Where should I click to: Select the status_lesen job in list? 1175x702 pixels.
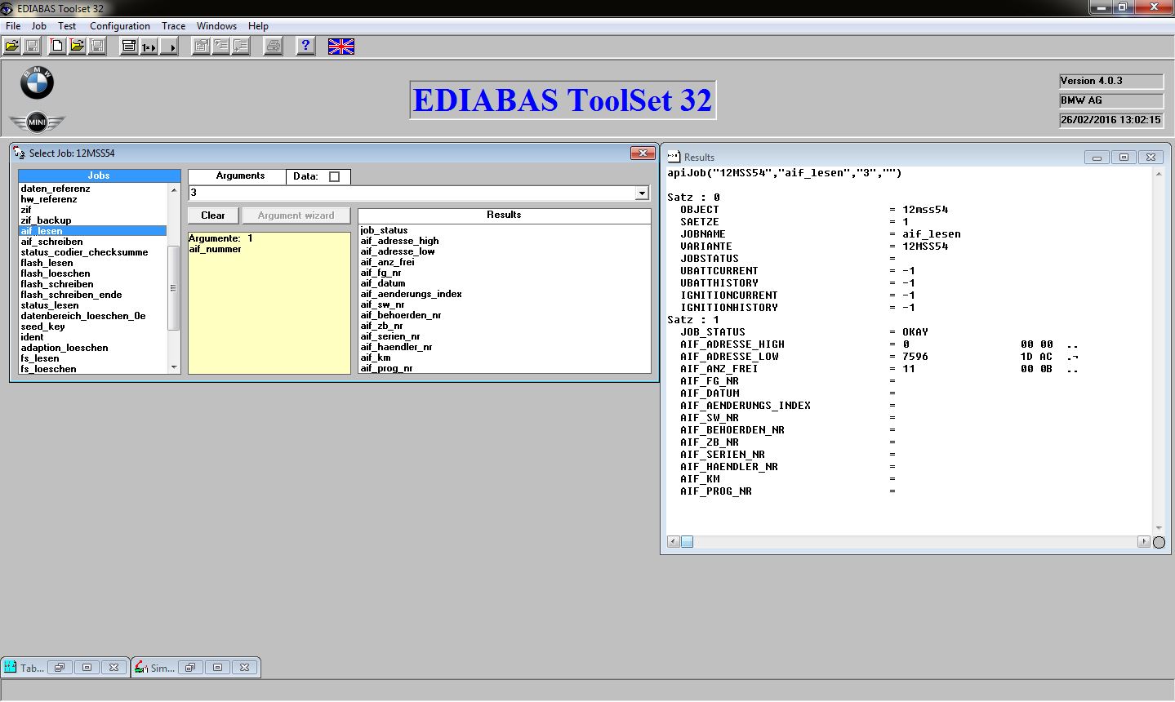tap(50, 305)
